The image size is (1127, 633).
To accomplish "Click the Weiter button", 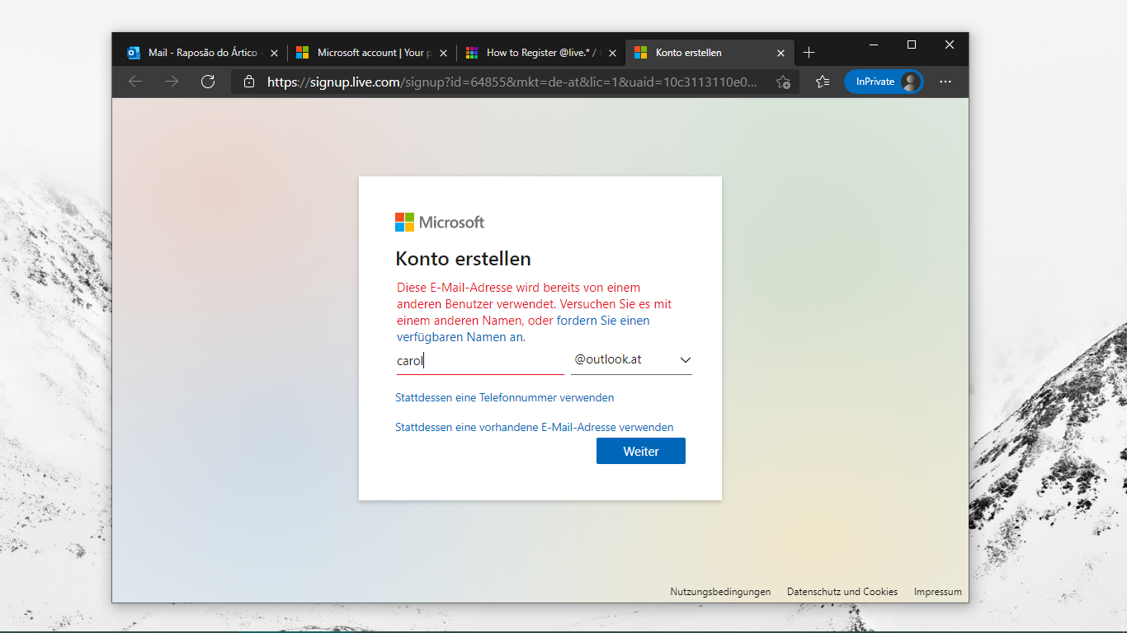I will 641,451.
